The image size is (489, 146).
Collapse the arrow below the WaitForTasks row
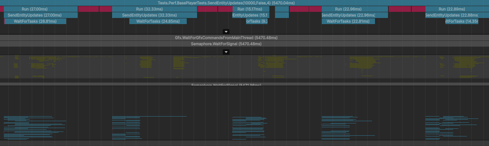pos(226,32)
